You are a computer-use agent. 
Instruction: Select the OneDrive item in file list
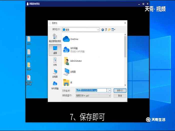click(x=70, y=39)
